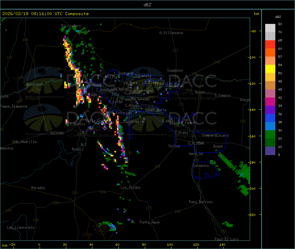The height and width of the screenshot is (249, 295).
Task: Click the 0 km horizontal axis label
Action: tap(39, 244)
